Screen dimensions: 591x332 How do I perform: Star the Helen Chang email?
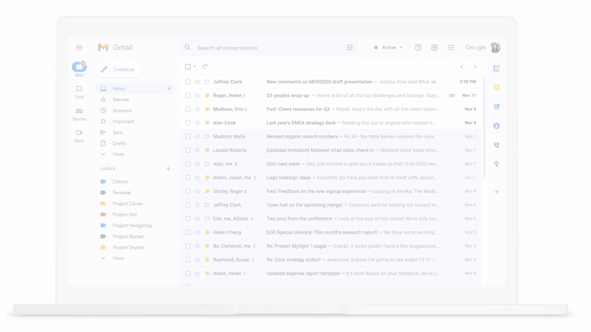pos(198,232)
